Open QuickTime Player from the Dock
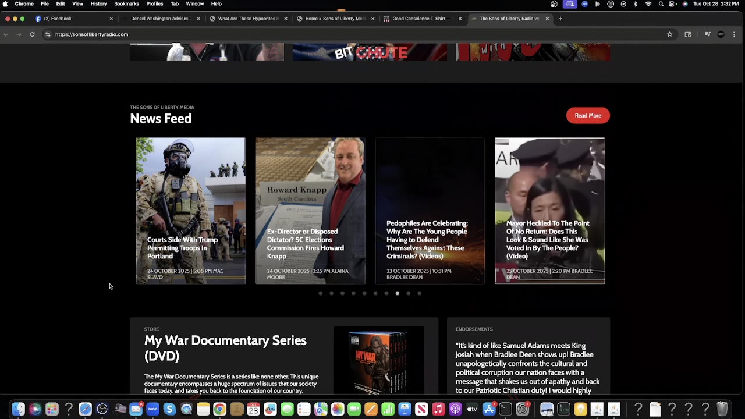Screen dimensions: 745x419 (186, 409)
